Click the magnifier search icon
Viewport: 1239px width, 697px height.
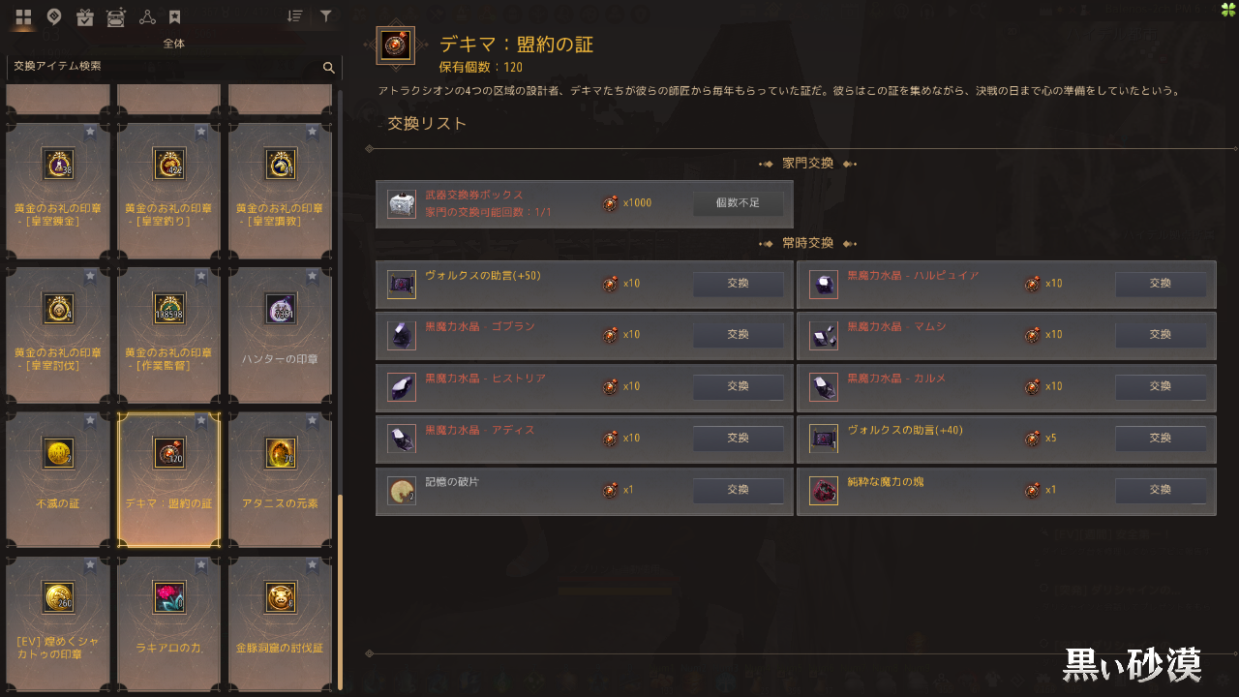pos(328,68)
